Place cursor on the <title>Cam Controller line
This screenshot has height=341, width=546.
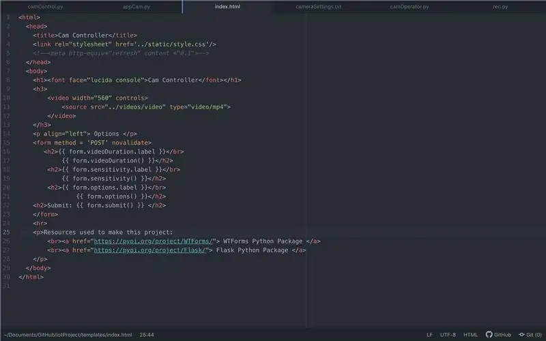(85, 35)
